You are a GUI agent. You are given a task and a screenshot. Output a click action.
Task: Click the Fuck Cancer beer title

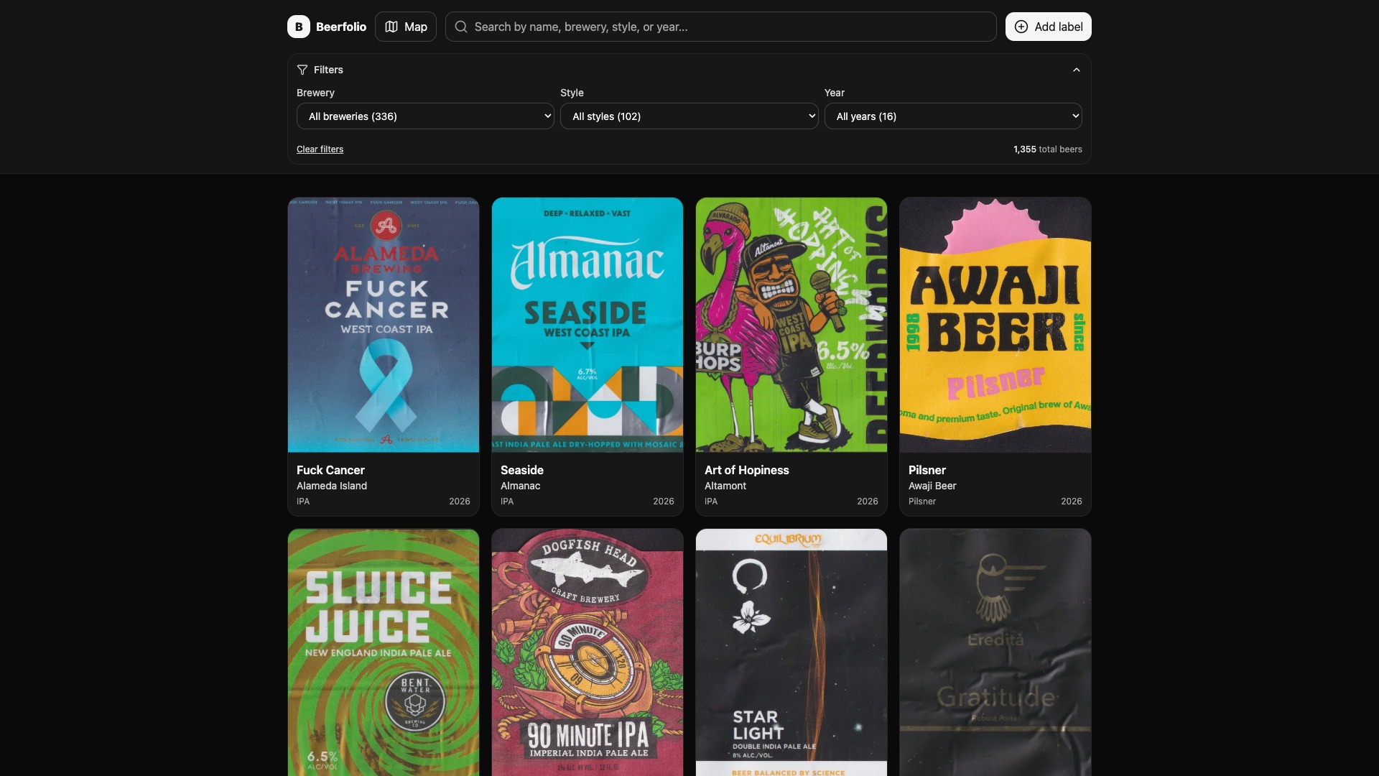(x=330, y=470)
